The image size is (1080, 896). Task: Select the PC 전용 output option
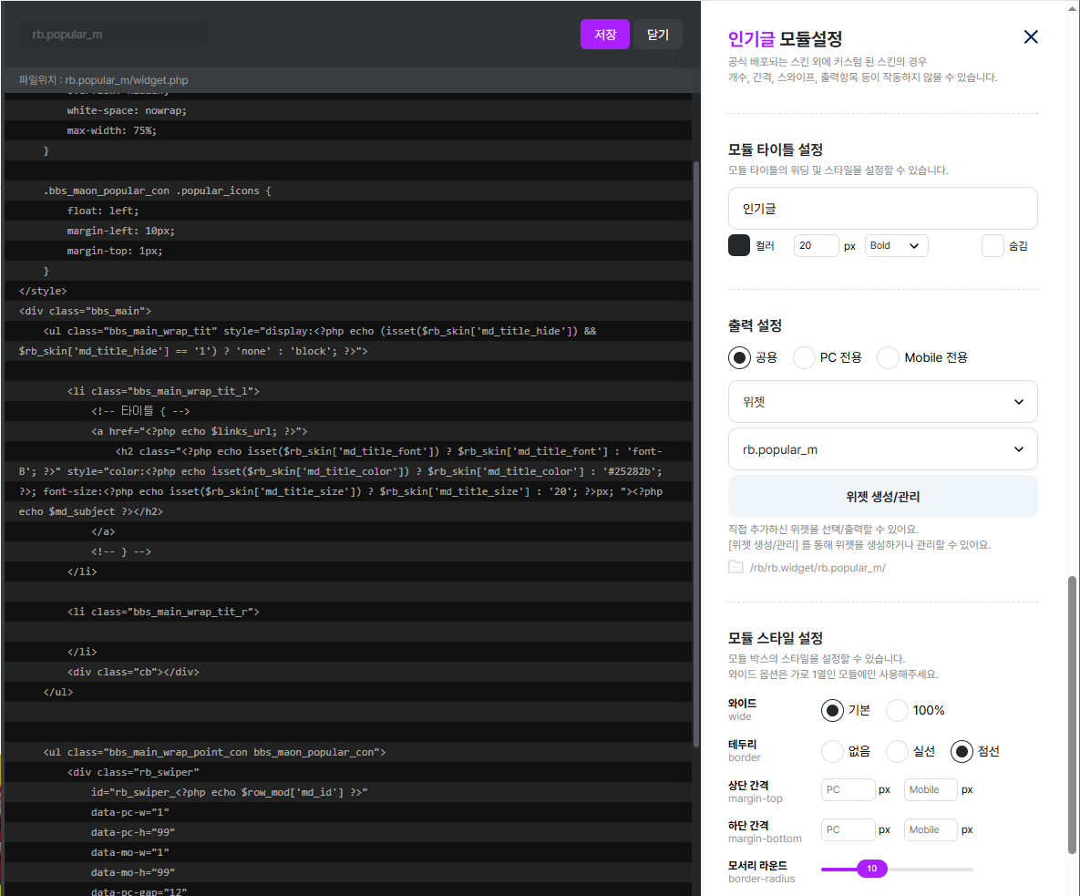click(804, 357)
